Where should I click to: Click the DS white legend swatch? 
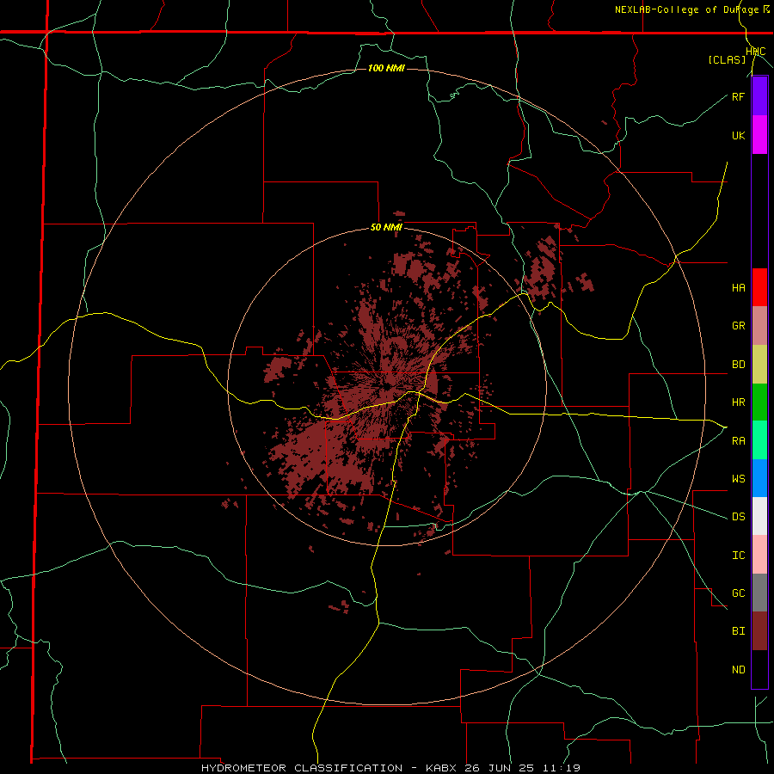(759, 516)
